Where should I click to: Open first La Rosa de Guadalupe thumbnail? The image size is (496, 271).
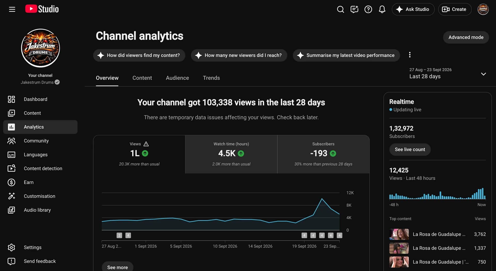(x=399, y=234)
